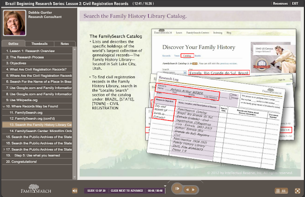This screenshot has width=305, height=197.
Task: Click the Books link in slide screenshot
Action: pos(198,56)
